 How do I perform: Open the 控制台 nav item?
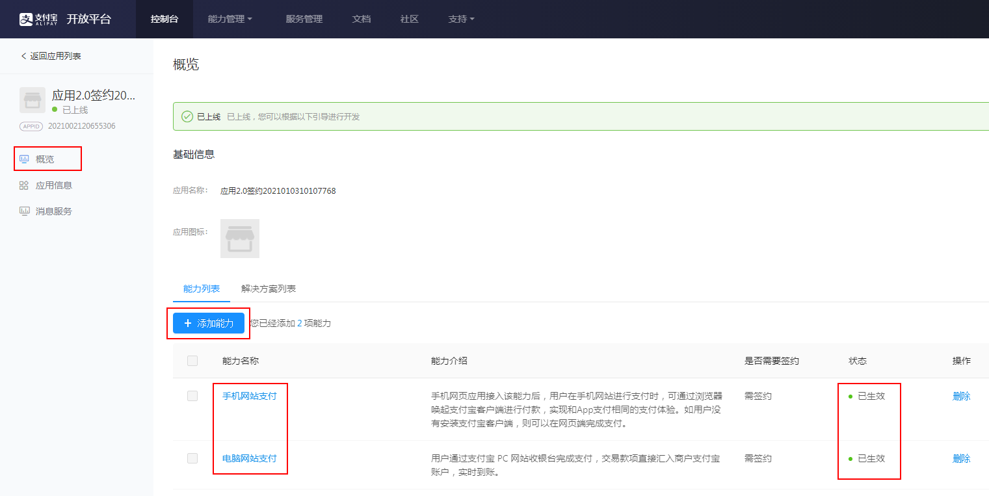[165, 19]
